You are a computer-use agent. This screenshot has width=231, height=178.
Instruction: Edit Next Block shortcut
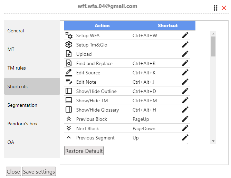point(185,128)
